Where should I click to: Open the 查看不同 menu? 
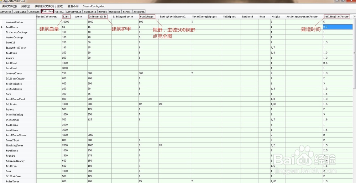(73, 6)
